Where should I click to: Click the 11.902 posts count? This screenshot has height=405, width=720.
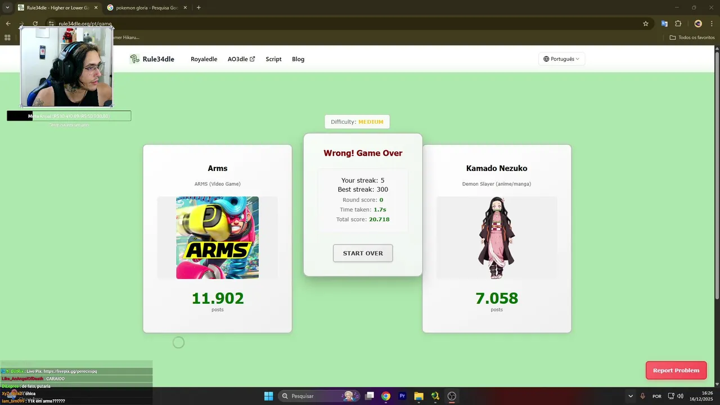click(x=218, y=298)
